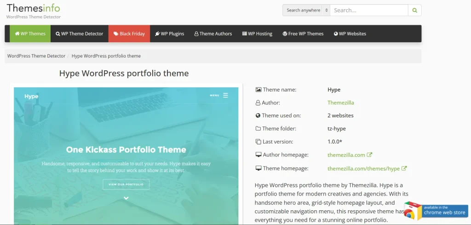Click the monitor icon beside Author homepage
This screenshot has width=471, height=225.
pos(258,155)
